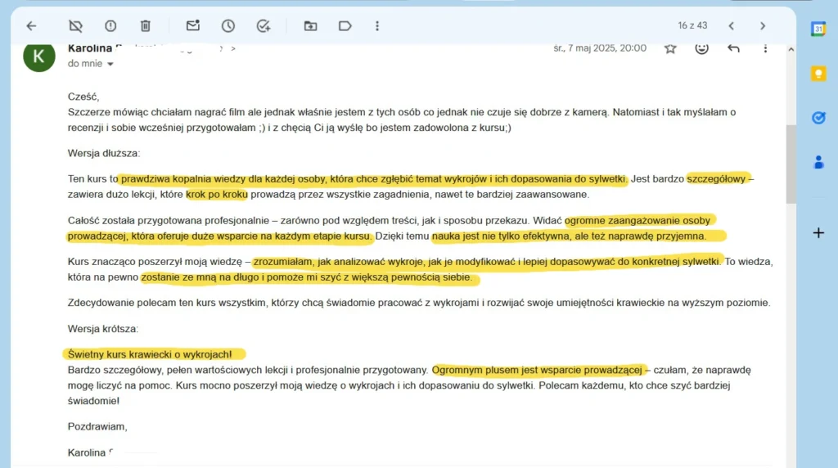Delete this email with trash icon
This screenshot has width=838, height=468.
146,25
